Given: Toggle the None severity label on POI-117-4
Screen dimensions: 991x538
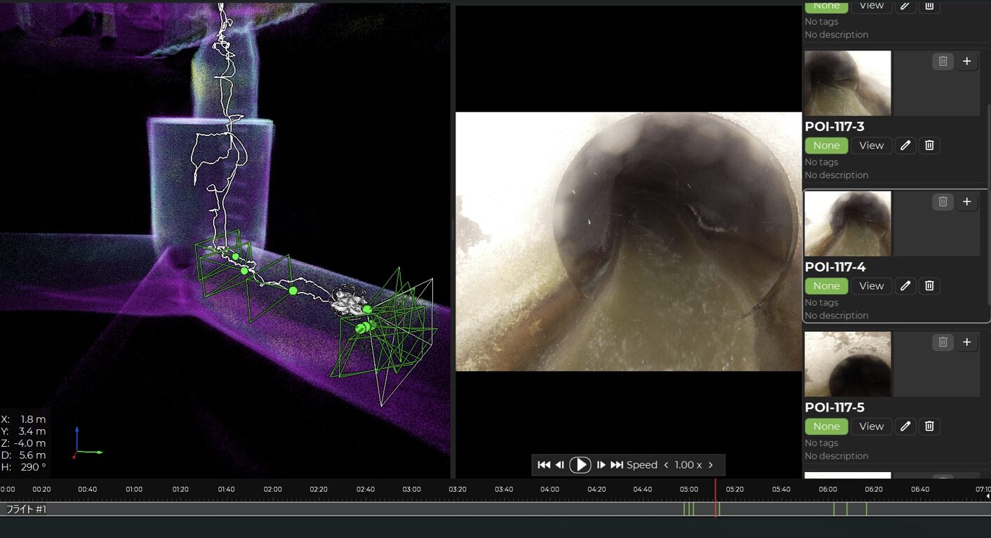Looking at the screenshot, I should 826,285.
